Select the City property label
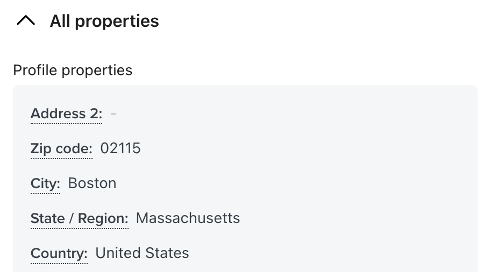Image resolution: width=497 pixels, height=272 pixels. tap(45, 183)
